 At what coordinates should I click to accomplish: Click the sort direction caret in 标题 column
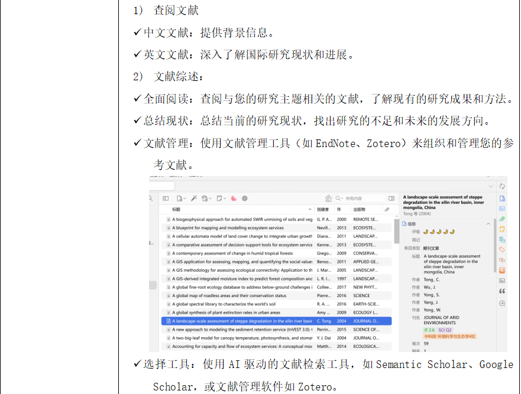[310, 210]
